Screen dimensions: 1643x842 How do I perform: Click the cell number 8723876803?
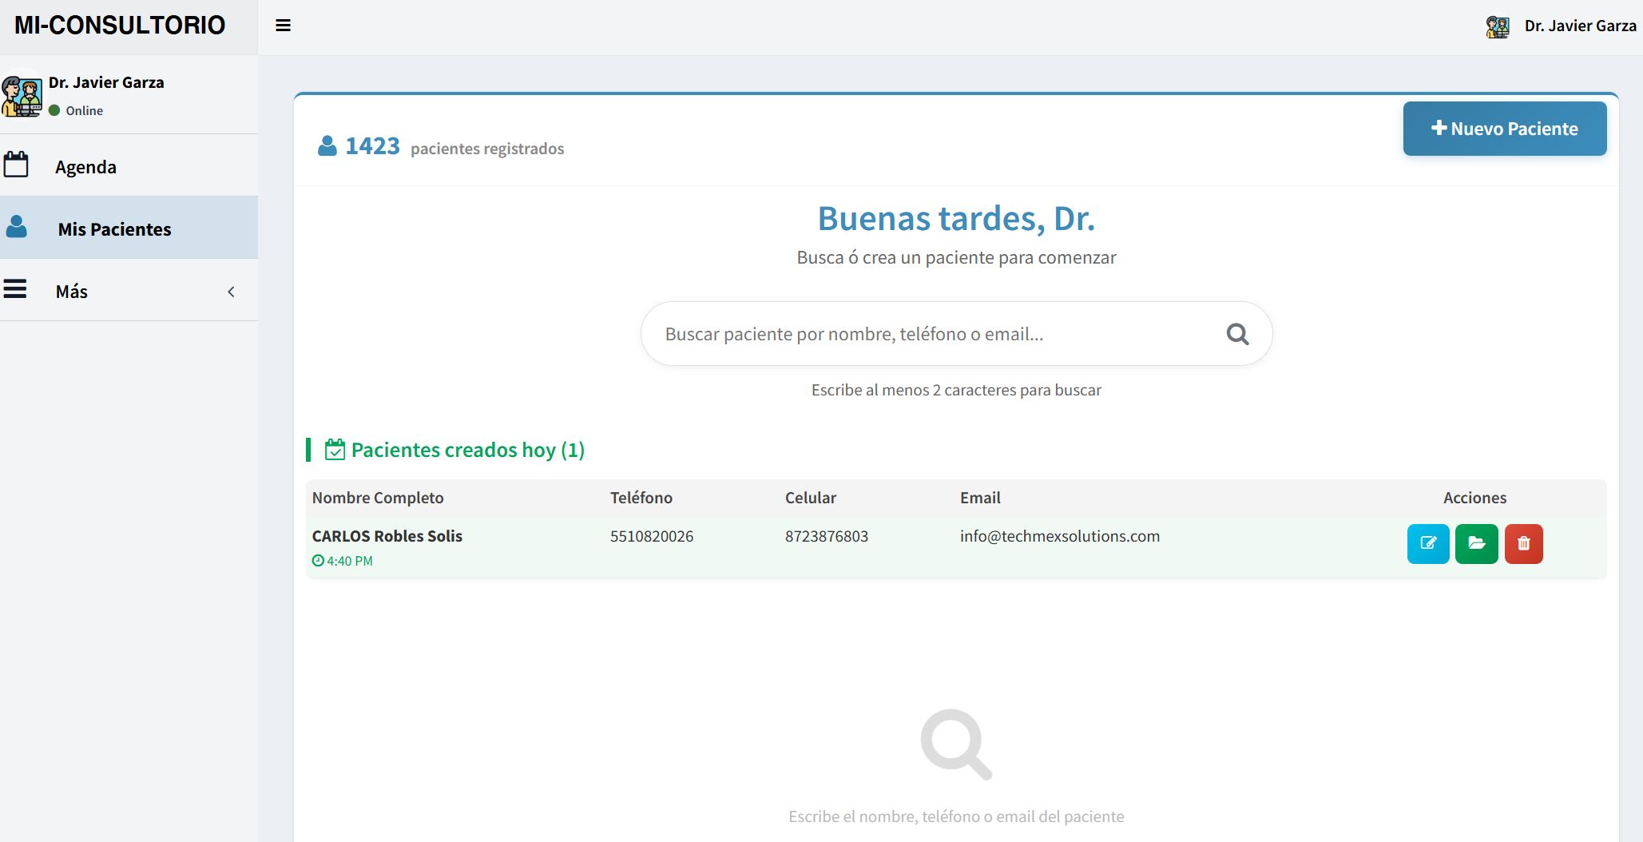pos(827,536)
